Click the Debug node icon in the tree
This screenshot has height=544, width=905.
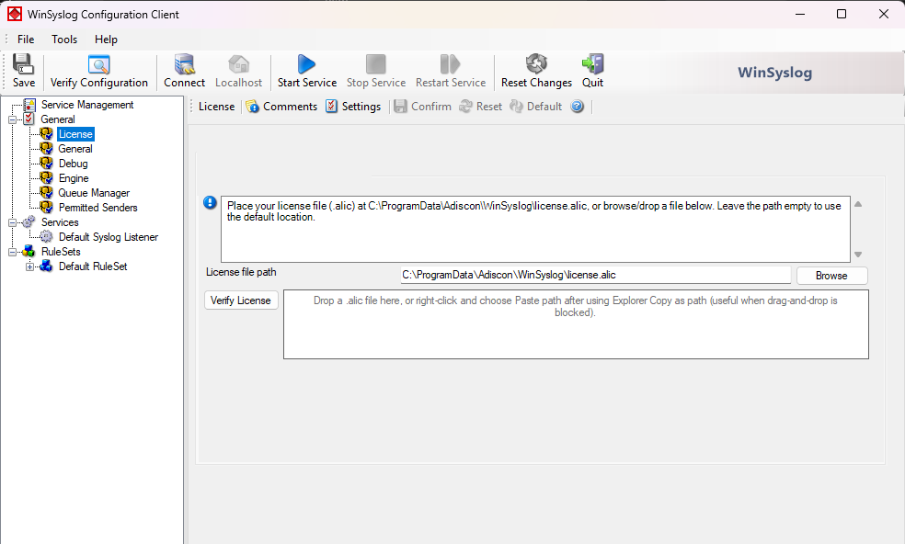(46, 164)
